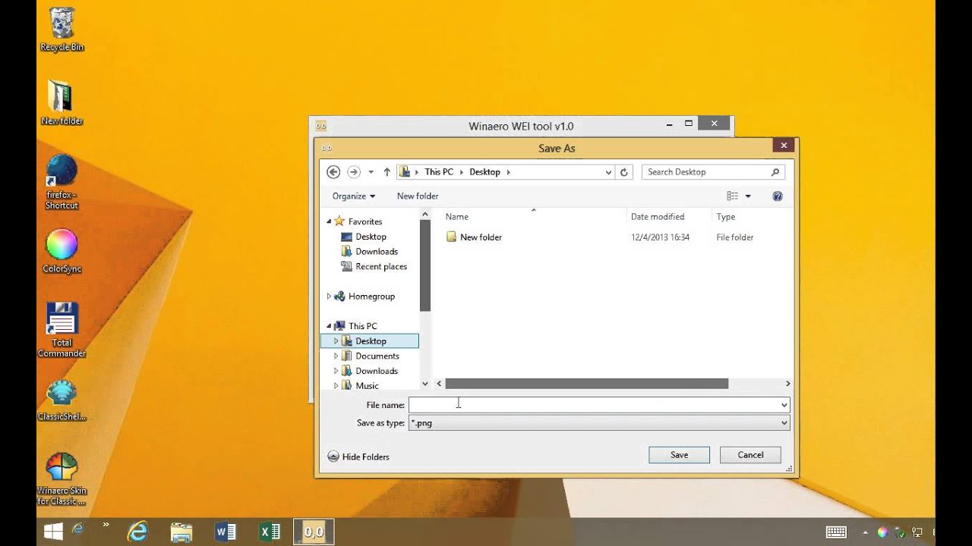
Task: Click the search magnifier icon
Action: click(x=775, y=172)
